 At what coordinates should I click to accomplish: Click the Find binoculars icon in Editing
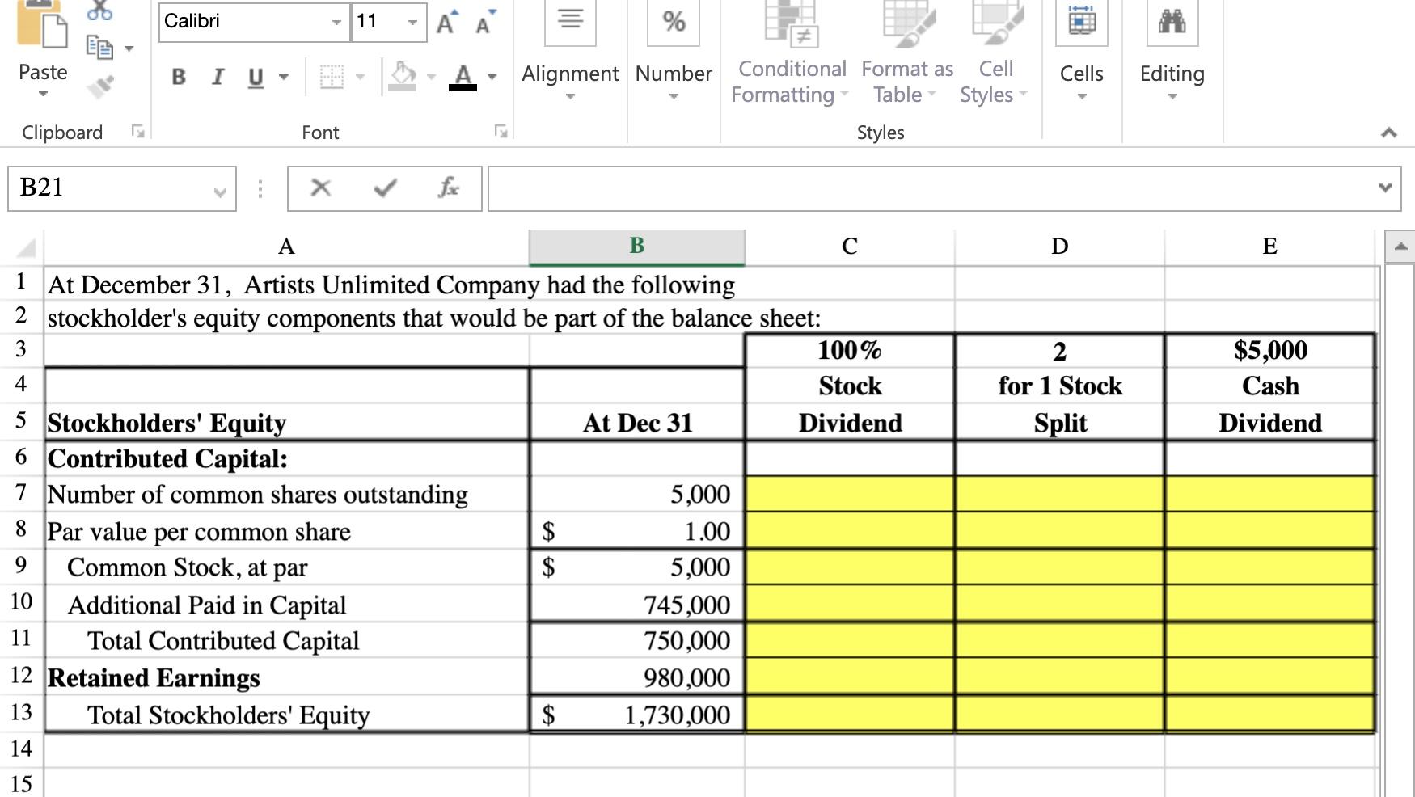1172,23
